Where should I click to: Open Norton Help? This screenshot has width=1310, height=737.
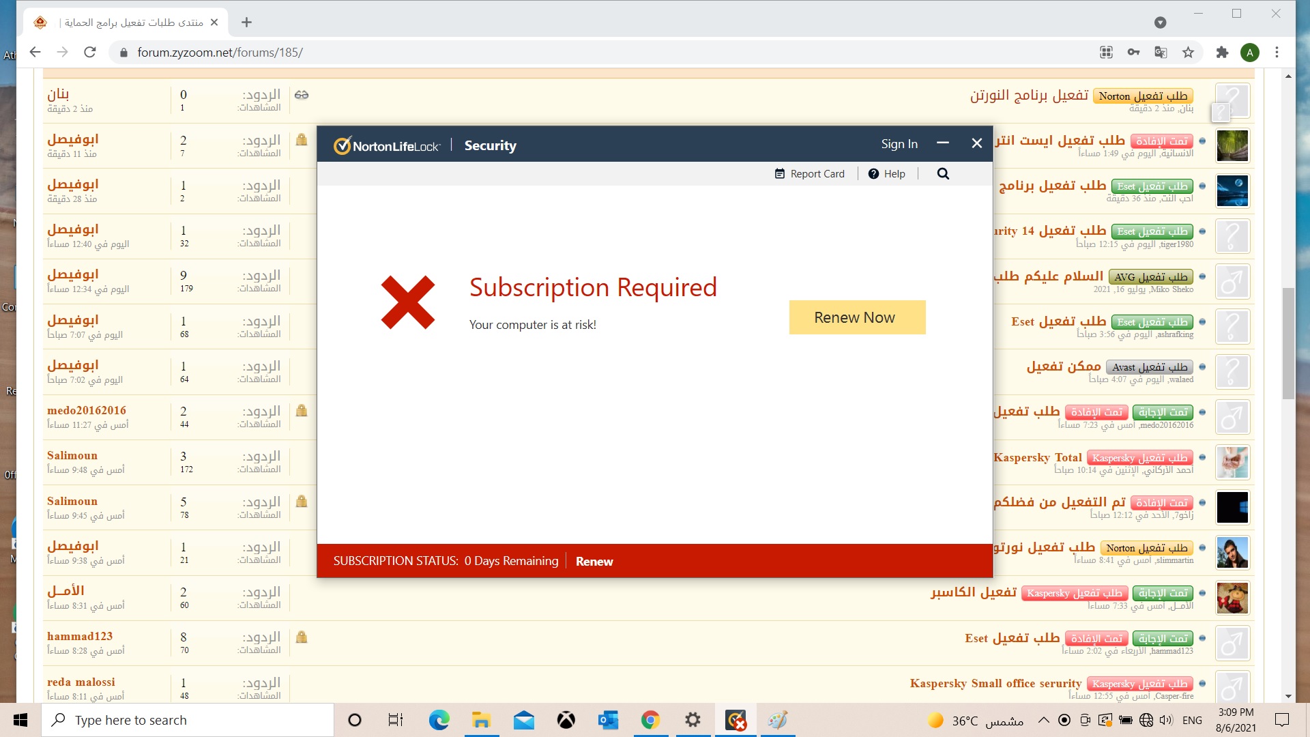click(x=886, y=174)
